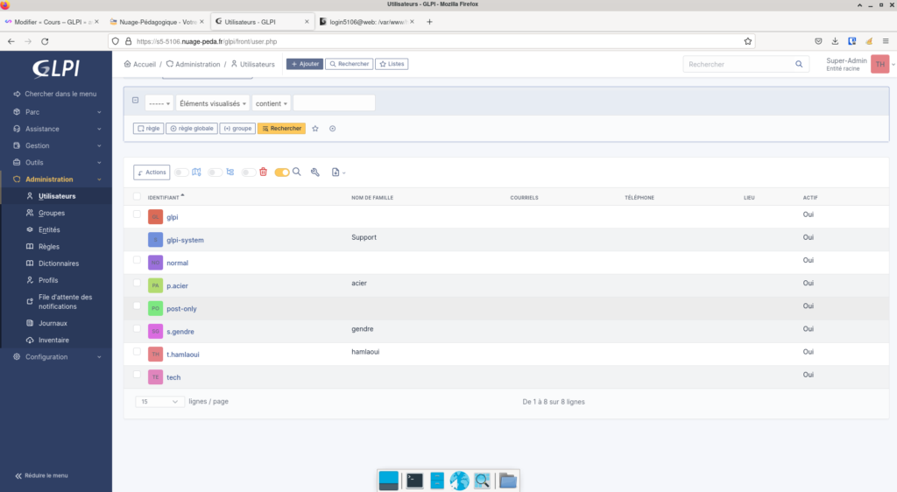
Task: Open the t.hamlaoui user link
Action: point(183,355)
